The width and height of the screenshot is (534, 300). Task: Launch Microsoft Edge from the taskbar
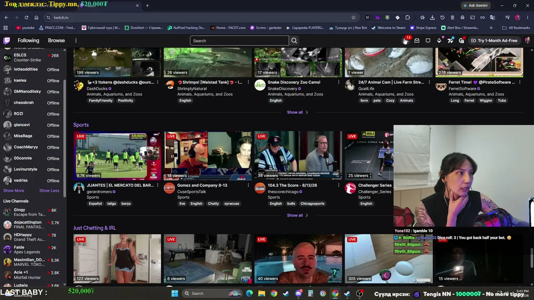(x=249, y=293)
